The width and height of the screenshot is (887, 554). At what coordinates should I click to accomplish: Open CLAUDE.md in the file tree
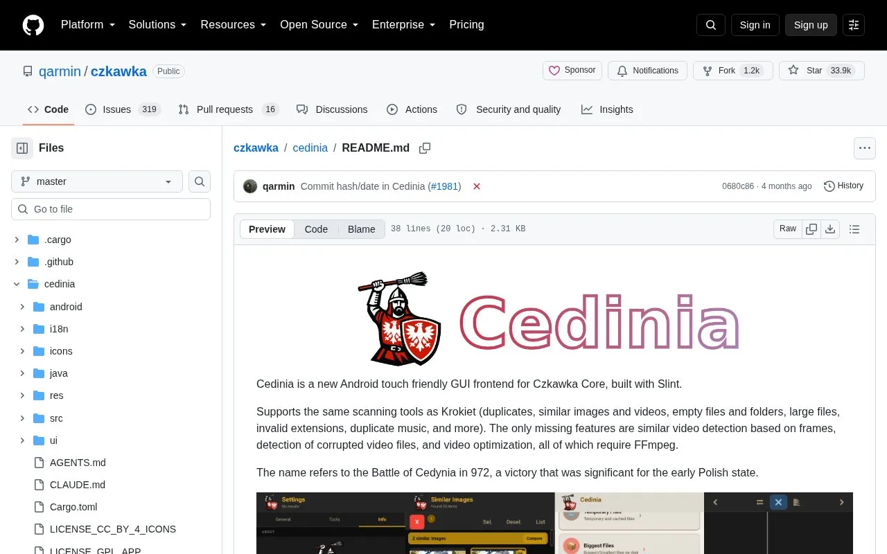point(78,485)
